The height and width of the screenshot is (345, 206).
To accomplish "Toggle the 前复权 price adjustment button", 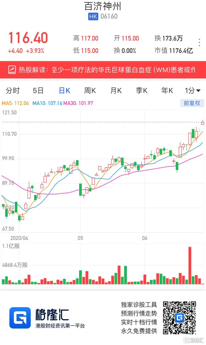I will click(192, 103).
